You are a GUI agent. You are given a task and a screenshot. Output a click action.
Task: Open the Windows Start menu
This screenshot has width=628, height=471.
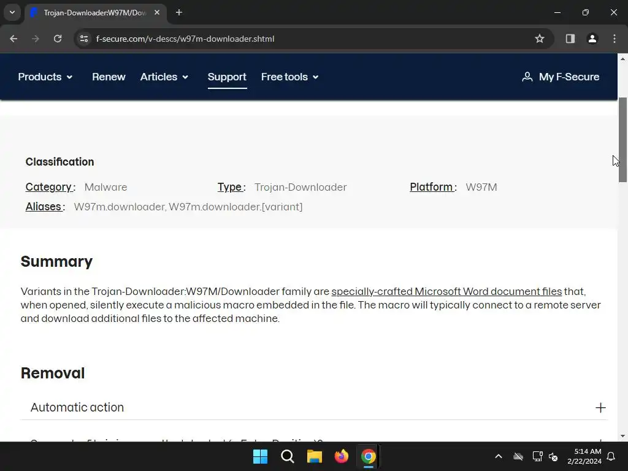point(260,456)
